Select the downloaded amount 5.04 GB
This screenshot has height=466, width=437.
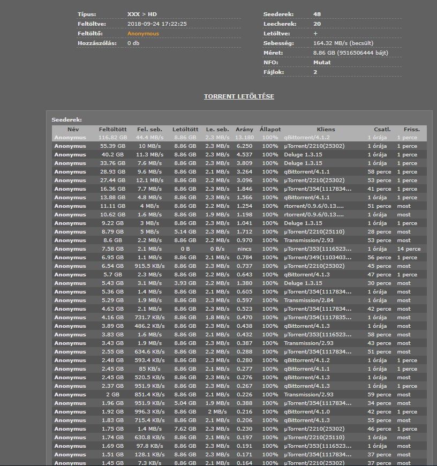coord(185,403)
